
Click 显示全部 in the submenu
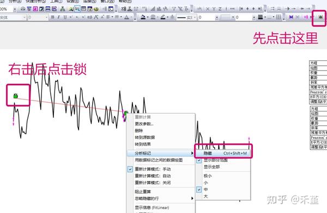pyautogui.click(x=211, y=167)
